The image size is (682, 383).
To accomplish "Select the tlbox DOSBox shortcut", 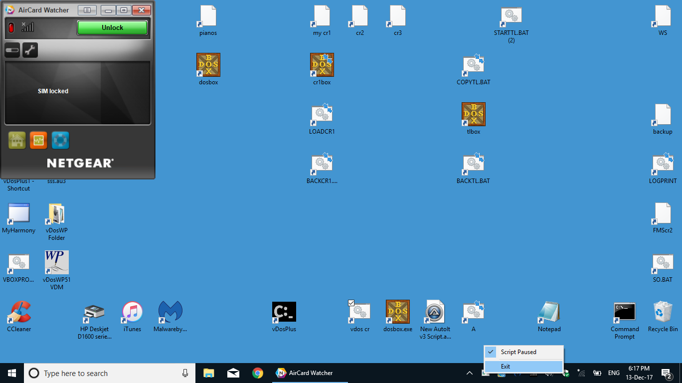I will coord(474,119).
